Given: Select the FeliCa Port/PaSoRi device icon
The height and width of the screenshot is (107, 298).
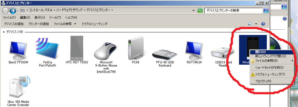Looking at the screenshot, I should [x=47, y=48].
